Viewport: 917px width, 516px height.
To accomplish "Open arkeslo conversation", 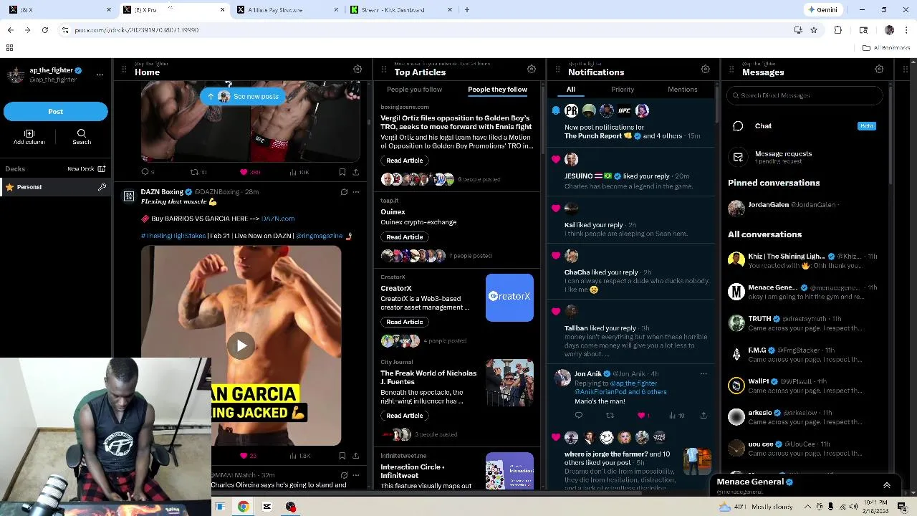I will (x=805, y=417).
